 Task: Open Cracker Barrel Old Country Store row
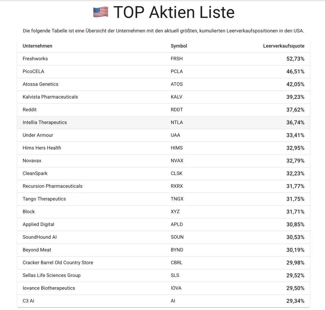58,263
